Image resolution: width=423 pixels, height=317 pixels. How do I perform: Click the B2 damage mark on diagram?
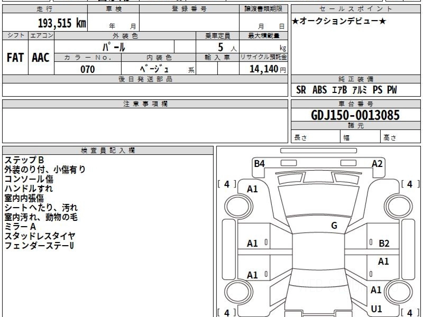[384, 243]
